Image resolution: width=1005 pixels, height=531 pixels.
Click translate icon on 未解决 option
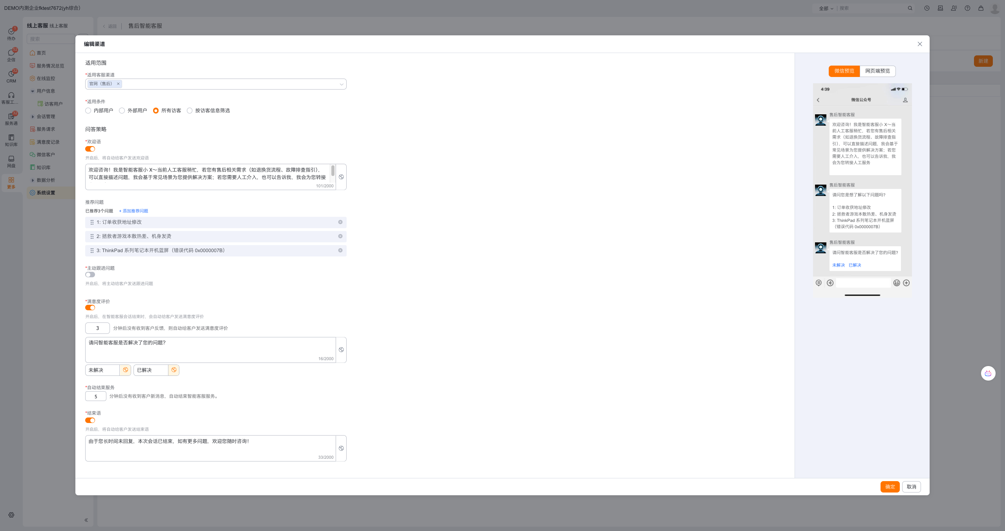[126, 370]
